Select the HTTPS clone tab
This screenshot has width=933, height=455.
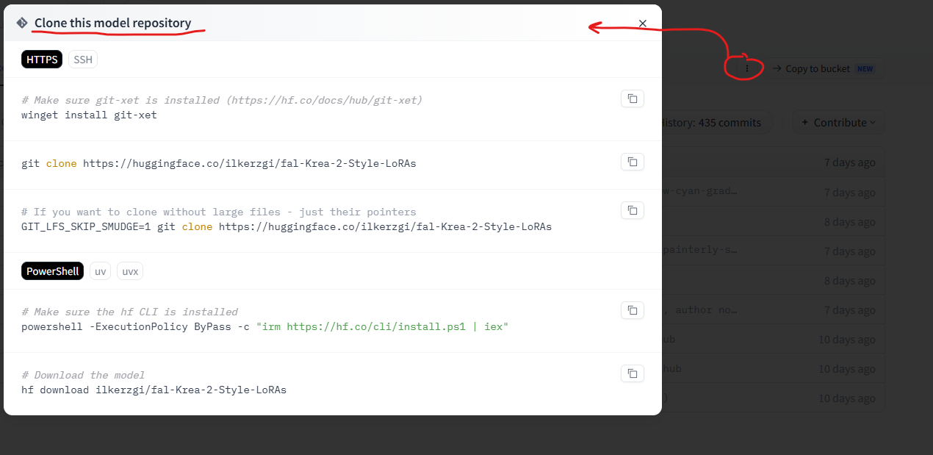click(x=42, y=60)
